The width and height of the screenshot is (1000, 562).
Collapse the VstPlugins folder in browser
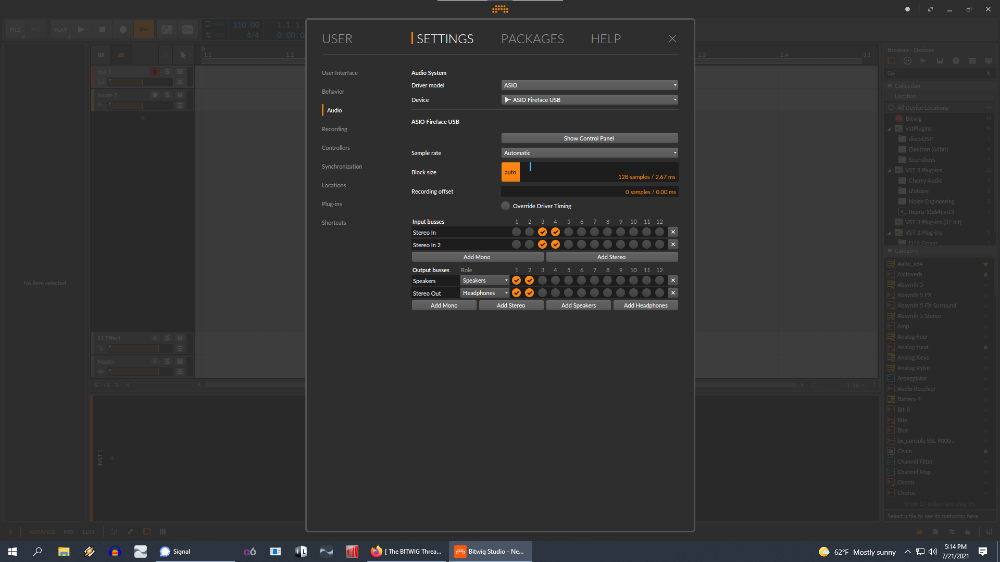(x=890, y=129)
